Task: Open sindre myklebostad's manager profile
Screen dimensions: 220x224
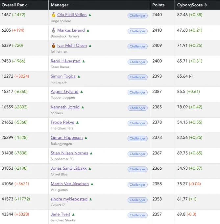Action: coord(69,199)
